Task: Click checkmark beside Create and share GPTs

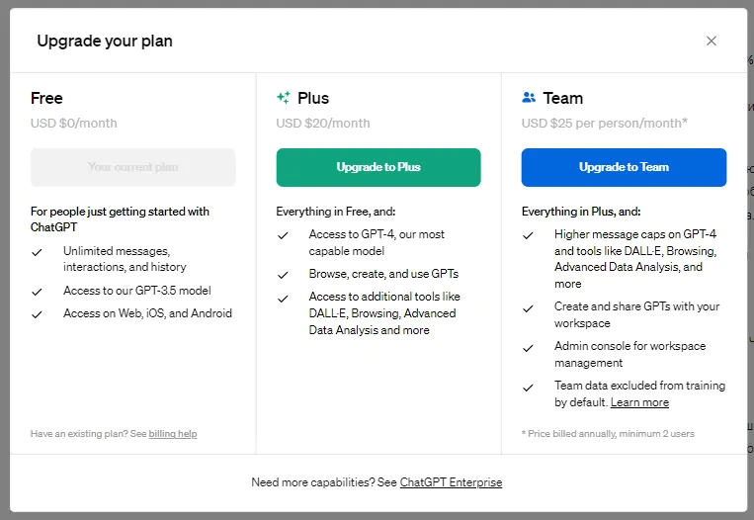Action: click(529, 307)
